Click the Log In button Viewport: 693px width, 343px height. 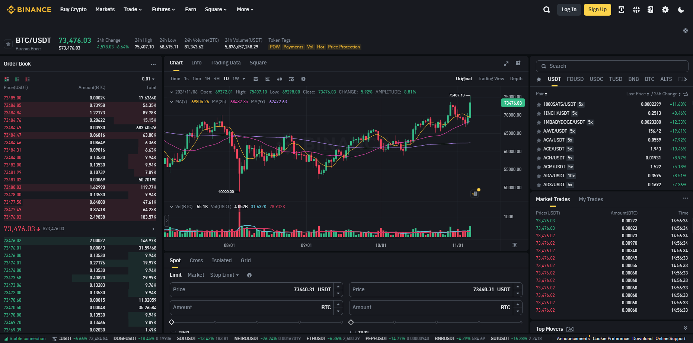[569, 10]
